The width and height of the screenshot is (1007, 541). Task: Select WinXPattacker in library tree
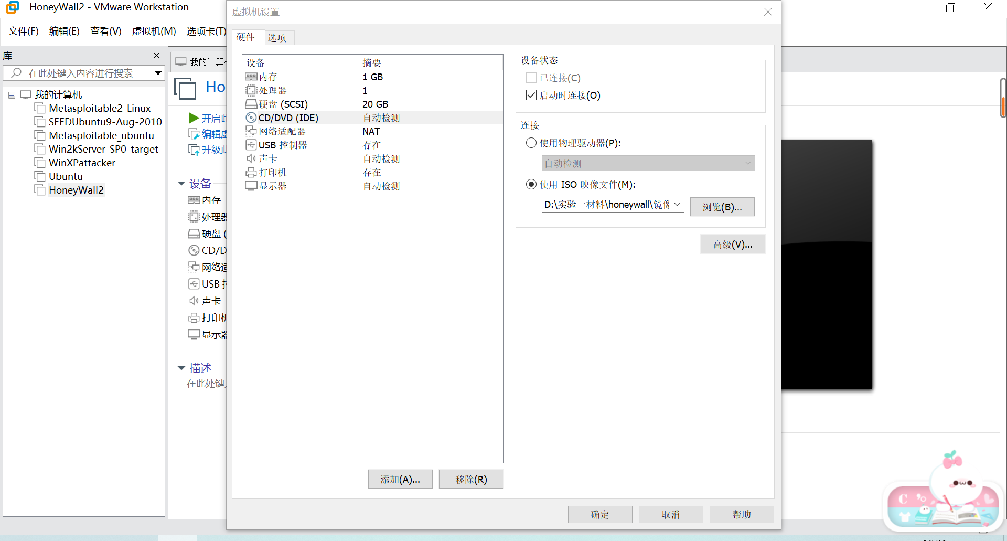point(82,163)
